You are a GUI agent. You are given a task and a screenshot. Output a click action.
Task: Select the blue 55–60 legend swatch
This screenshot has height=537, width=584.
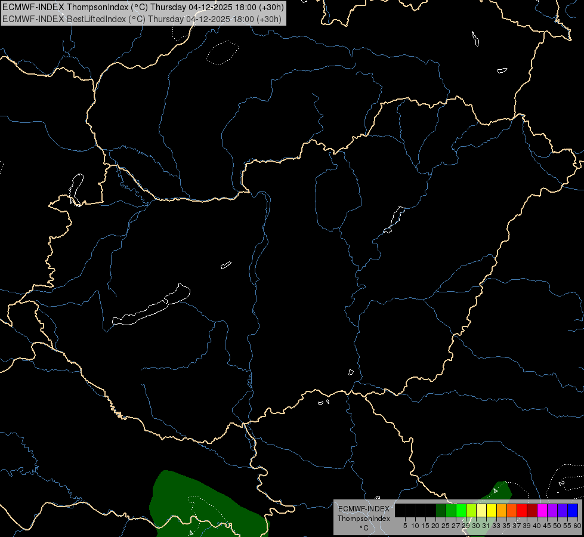point(573,511)
